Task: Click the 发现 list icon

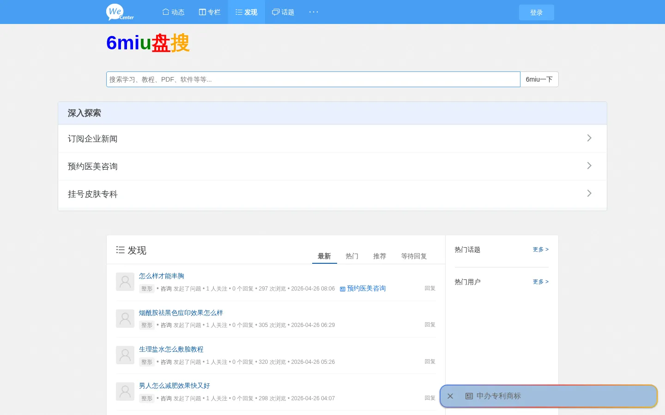Action: point(120,250)
